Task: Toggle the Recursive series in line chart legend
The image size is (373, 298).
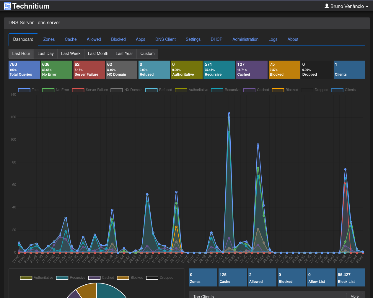Action: pyautogui.click(x=226, y=90)
